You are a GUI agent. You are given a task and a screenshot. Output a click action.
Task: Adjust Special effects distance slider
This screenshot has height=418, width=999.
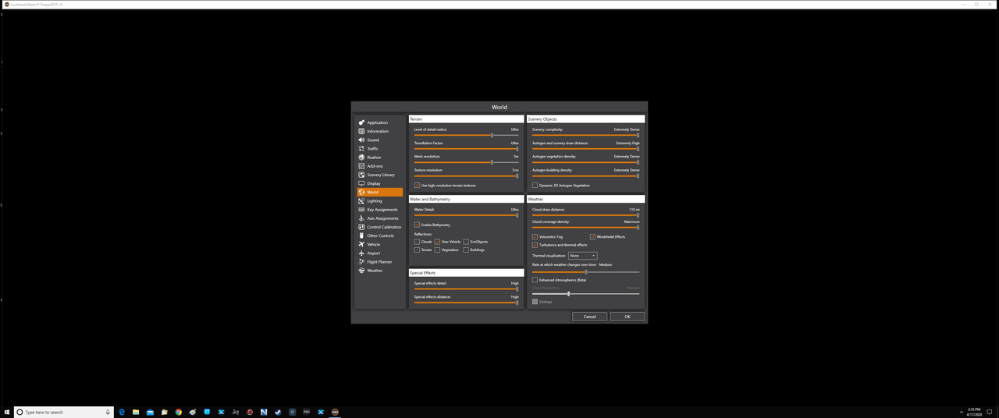(466, 303)
